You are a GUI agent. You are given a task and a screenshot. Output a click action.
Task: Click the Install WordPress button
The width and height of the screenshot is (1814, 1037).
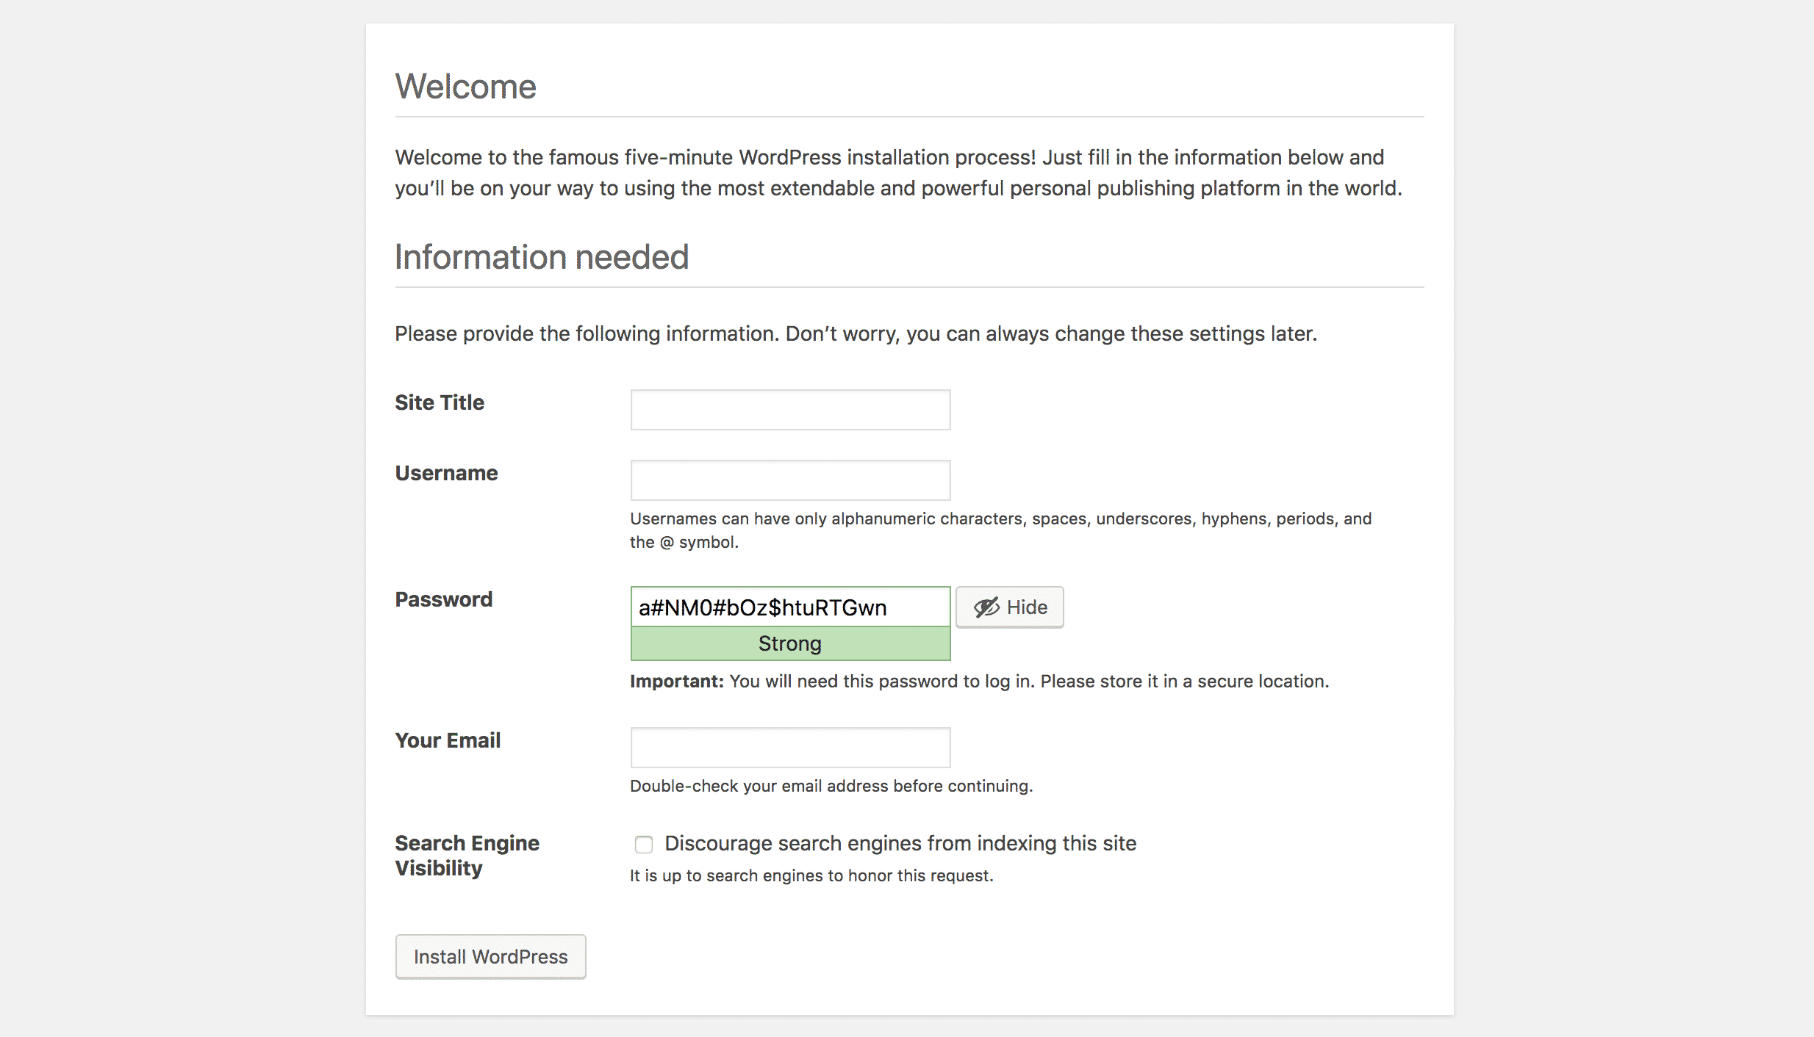[490, 956]
